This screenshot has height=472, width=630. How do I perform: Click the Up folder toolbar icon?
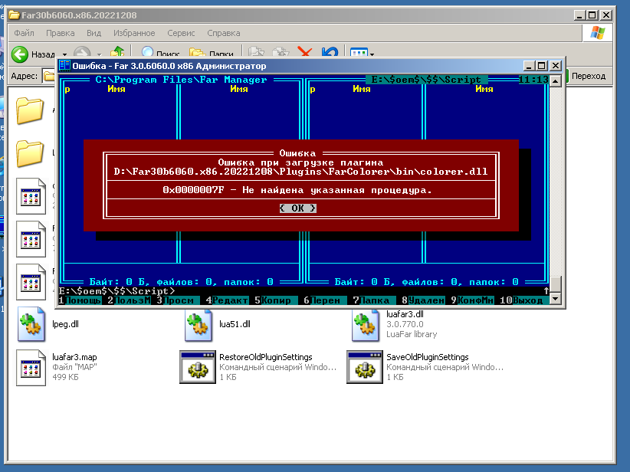117,52
